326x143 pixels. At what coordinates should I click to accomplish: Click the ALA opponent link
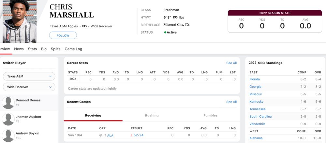click(110, 135)
